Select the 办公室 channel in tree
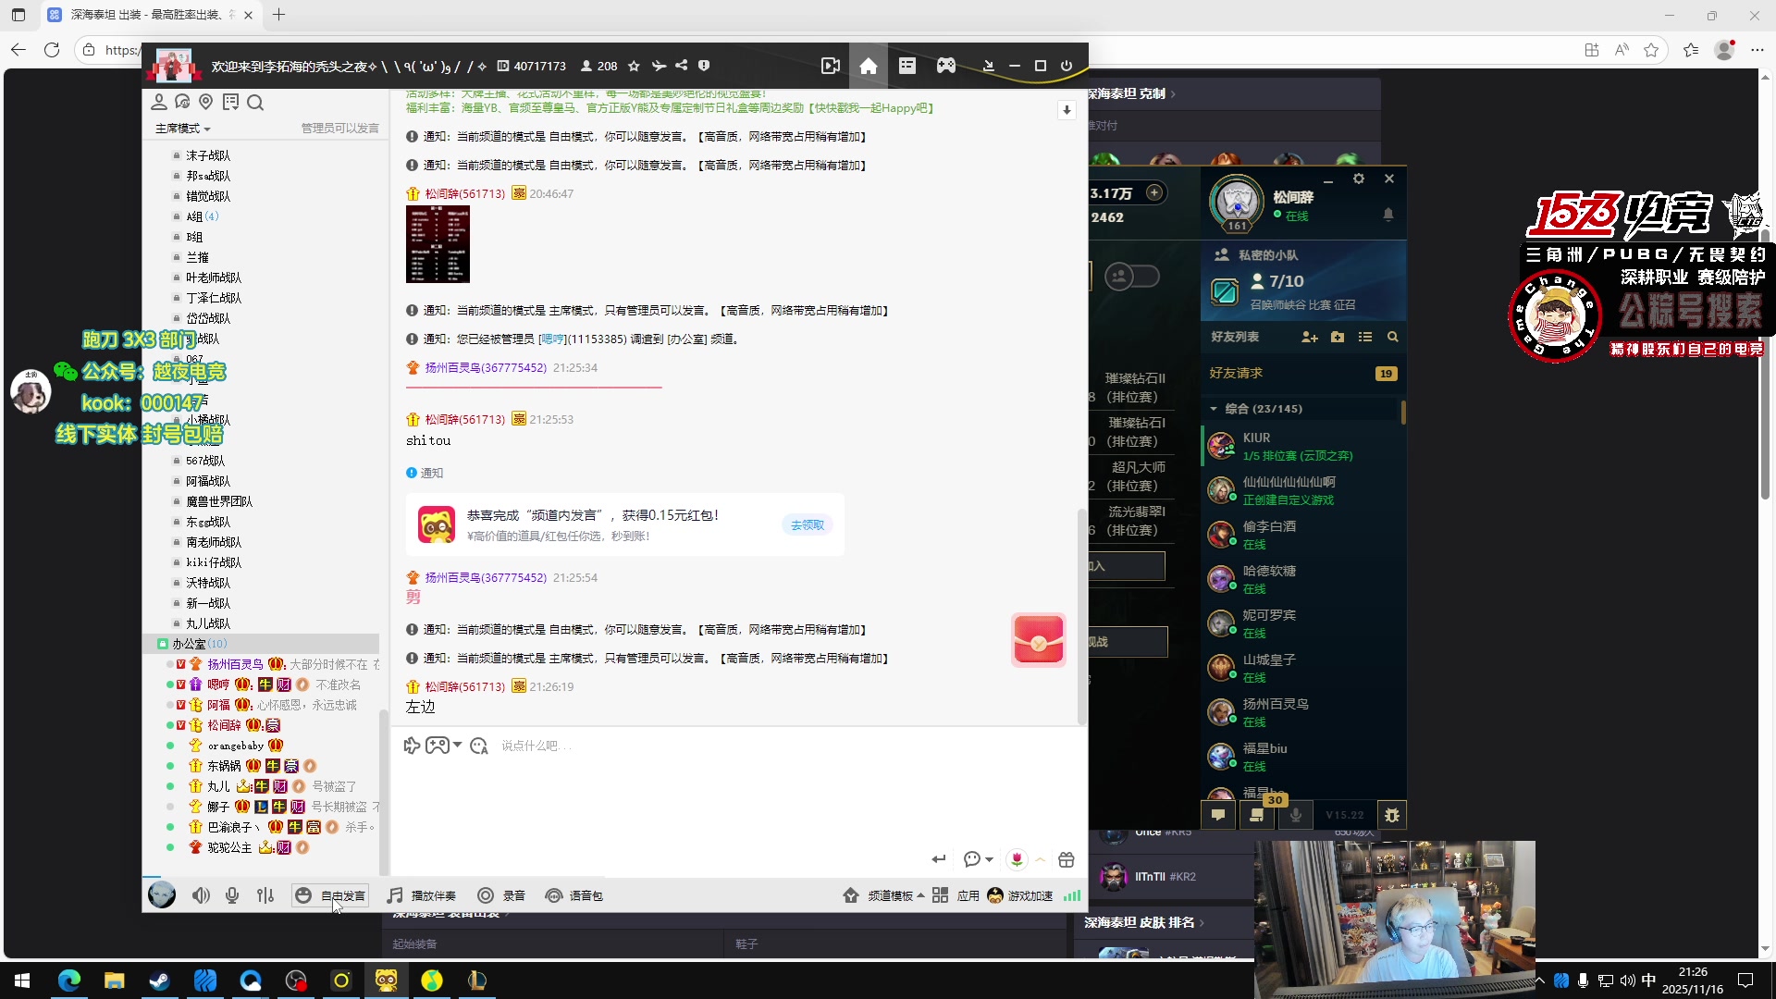This screenshot has height=999, width=1776. click(x=190, y=644)
